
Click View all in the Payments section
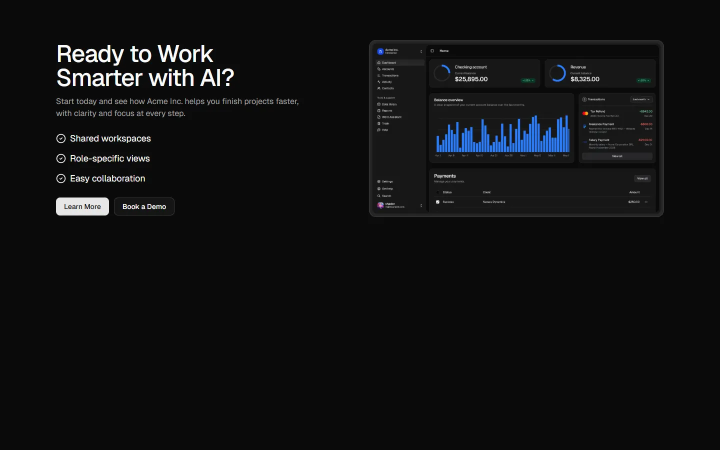tap(642, 178)
